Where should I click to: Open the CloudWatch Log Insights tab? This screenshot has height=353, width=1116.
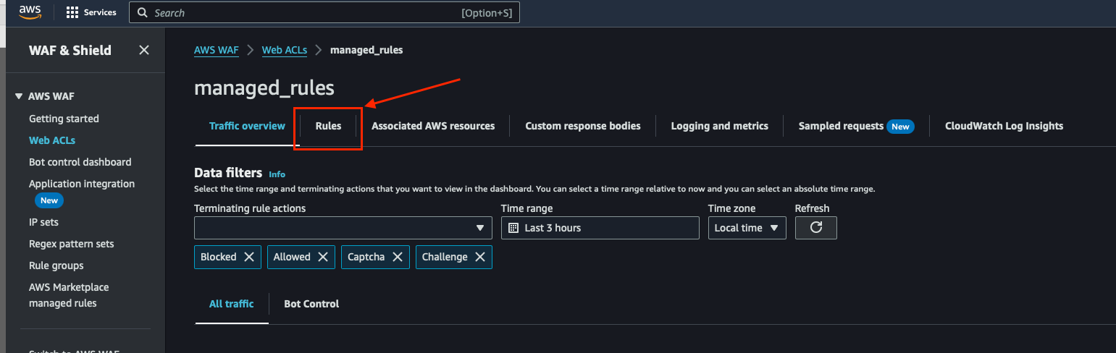point(1004,126)
